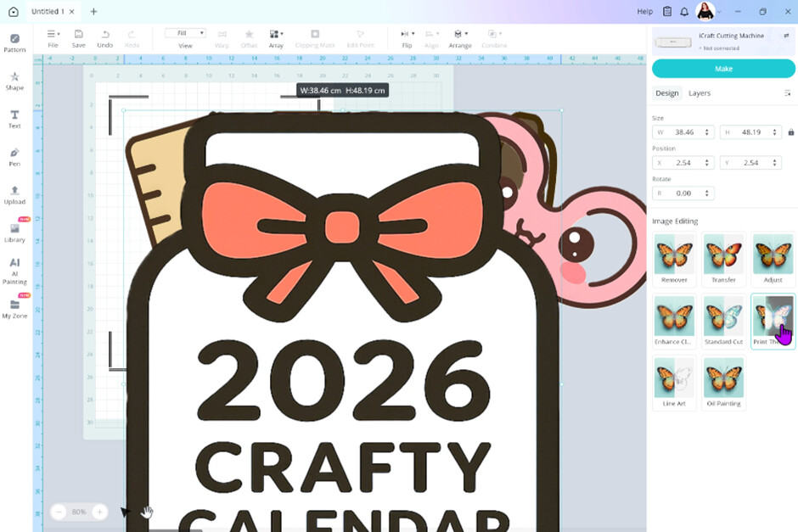
Task: Select the Pattern tool in the sidebar
Action: [x=14, y=42]
